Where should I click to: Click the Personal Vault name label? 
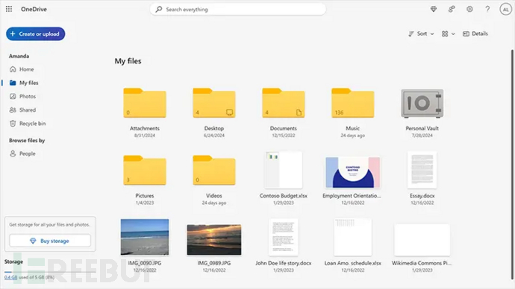(422, 128)
